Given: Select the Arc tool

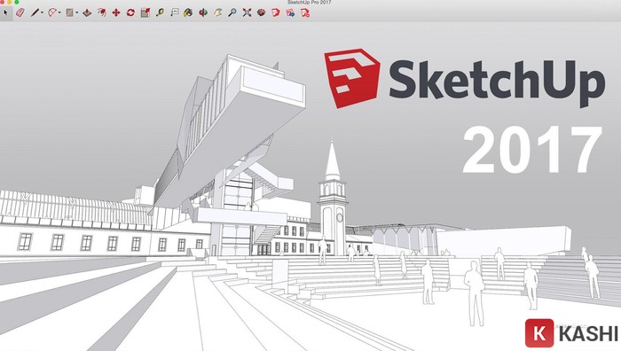Looking at the screenshot, I should (52, 12).
